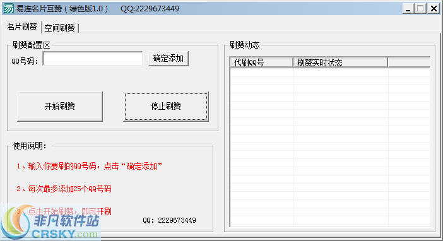443x241 pixels.
Task: Click the QQ号码 field label
Action: (25, 61)
